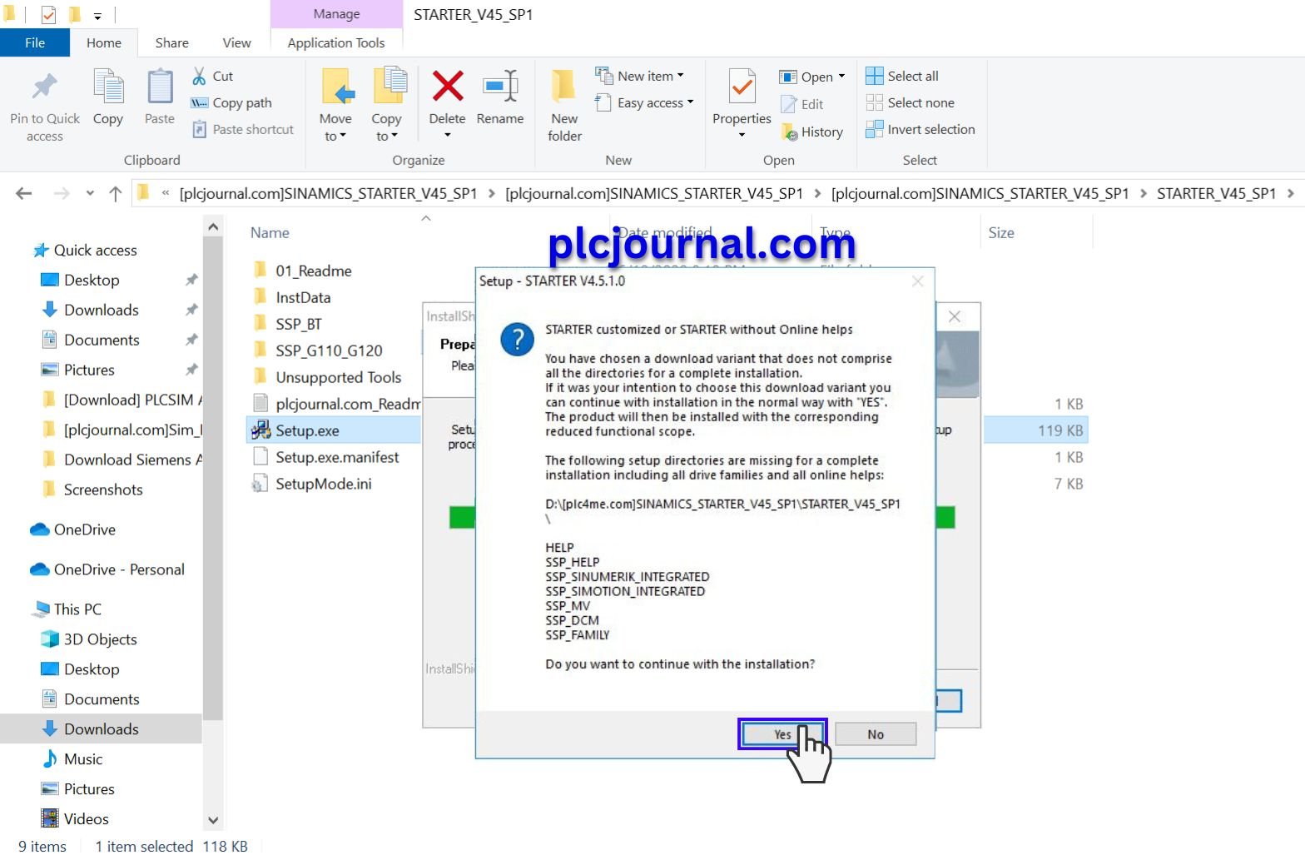Open Downloads under This PC

tap(101, 729)
